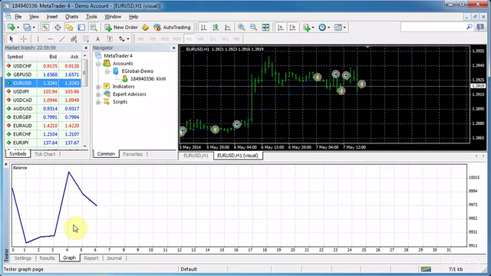Select the Horizontal Line drawing tool
Screen dimensions: 491x276
tap(50, 39)
